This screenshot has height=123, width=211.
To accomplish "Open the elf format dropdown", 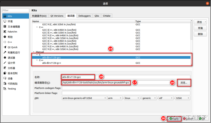I will pos(166,98).
